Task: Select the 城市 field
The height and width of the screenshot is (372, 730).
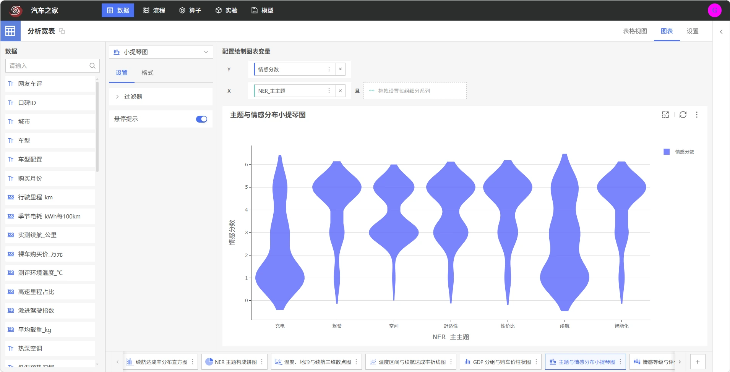Action: tap(50, 121)
